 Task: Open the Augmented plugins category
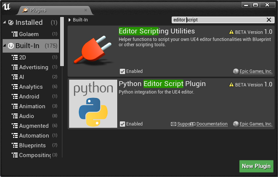[x=31, y=126]
